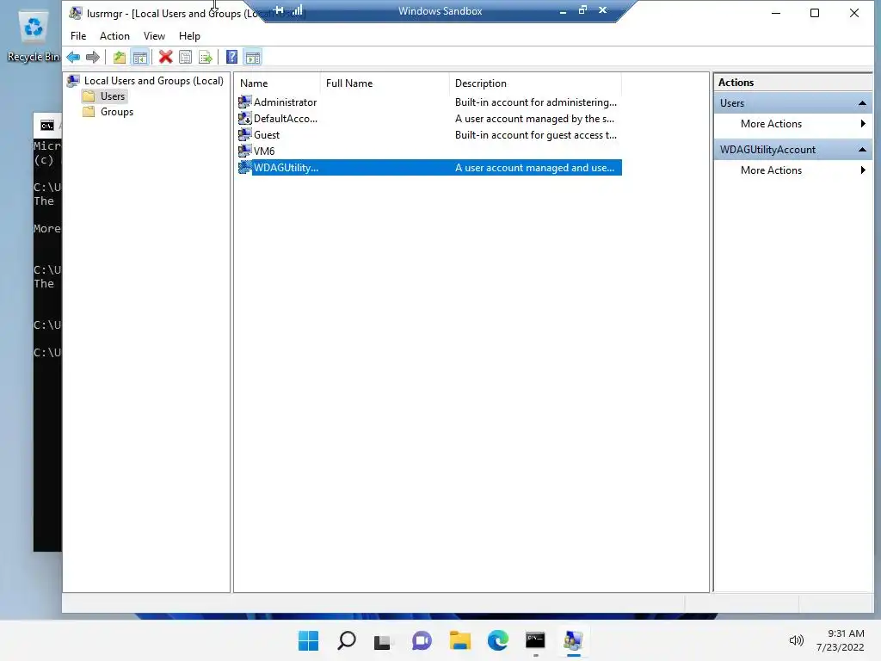Click the lusrmgr taskbar icon
Image resolution: width=881 pixels, height=661 pixels.
point(573,640)
